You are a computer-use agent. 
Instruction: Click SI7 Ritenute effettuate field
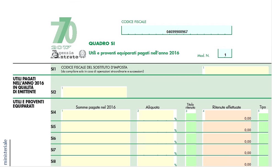(x=227, y=150)
